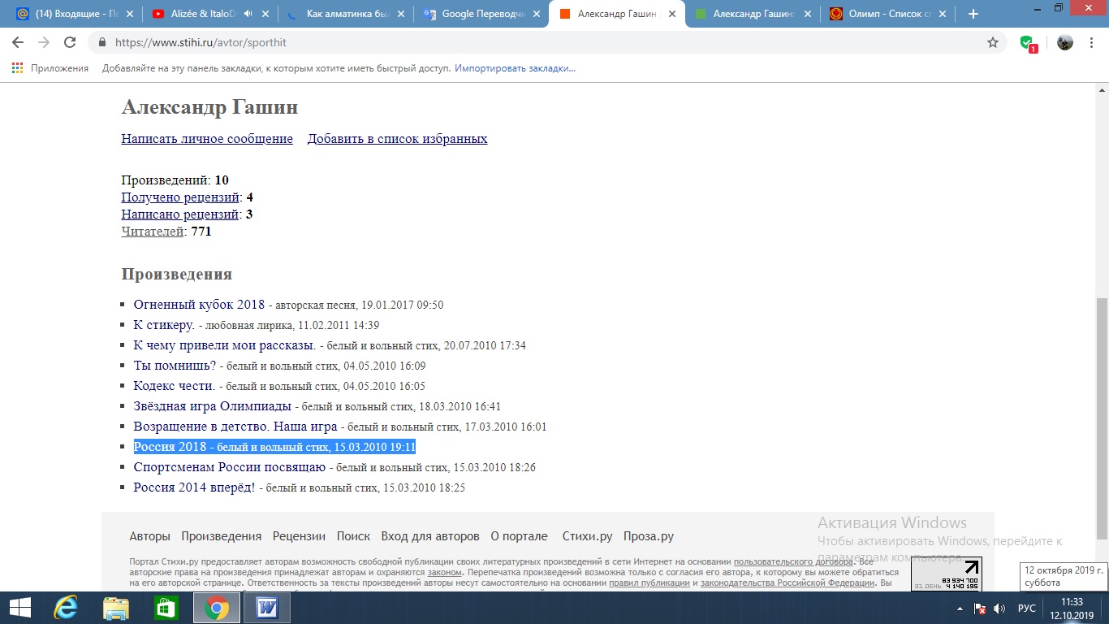The height and width of the screenshot is (624, 1109).
Task: Launch Internet Explorer from taskbar
Action: [65, 608]
